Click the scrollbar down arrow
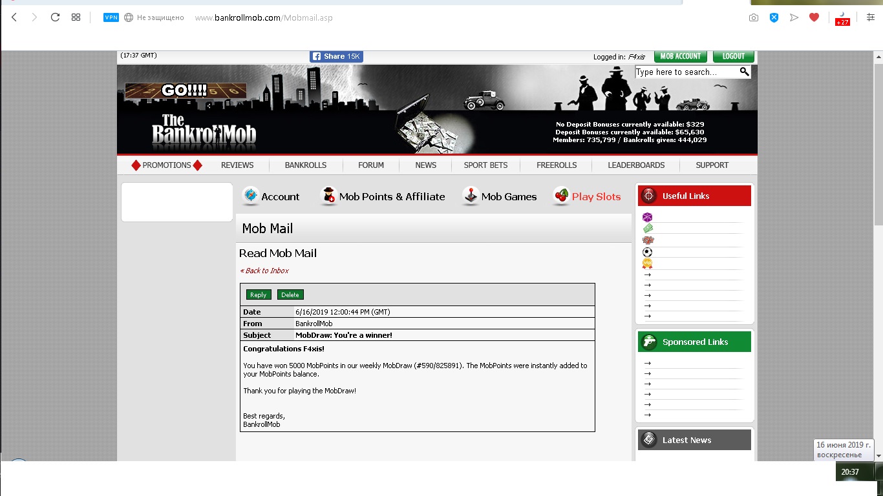Image resolution: width=883 pixels, height=496 pixels. click(x=878, y=456)
